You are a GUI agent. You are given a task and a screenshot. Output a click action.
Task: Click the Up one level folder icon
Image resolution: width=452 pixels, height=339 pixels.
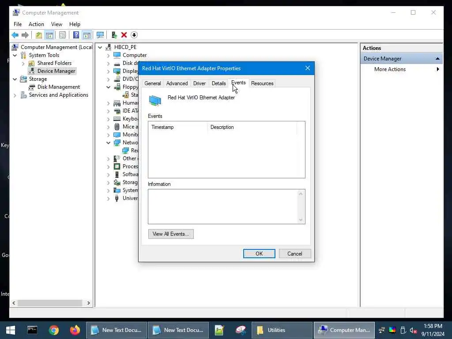tap(39, 35)
